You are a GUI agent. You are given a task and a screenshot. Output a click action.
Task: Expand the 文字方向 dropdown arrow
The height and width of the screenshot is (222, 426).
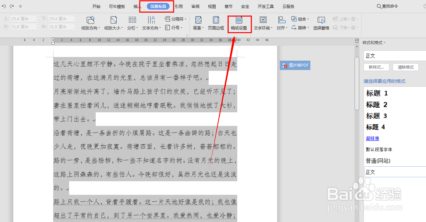pos(160,28)
